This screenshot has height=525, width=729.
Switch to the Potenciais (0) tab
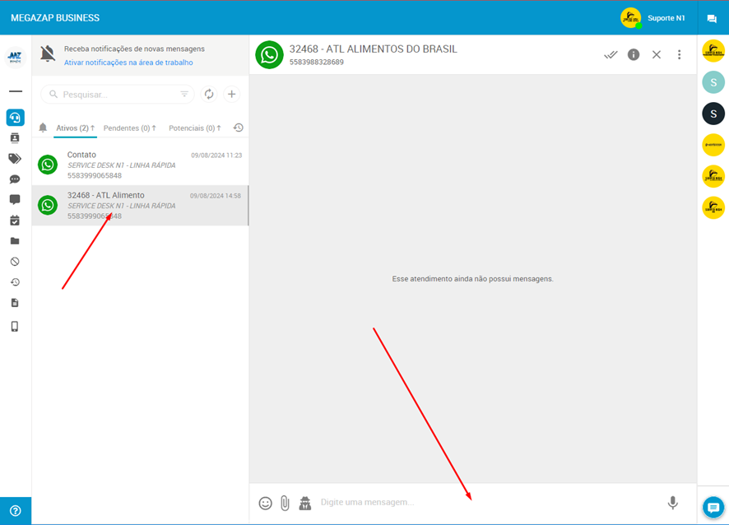click(194, 128)
